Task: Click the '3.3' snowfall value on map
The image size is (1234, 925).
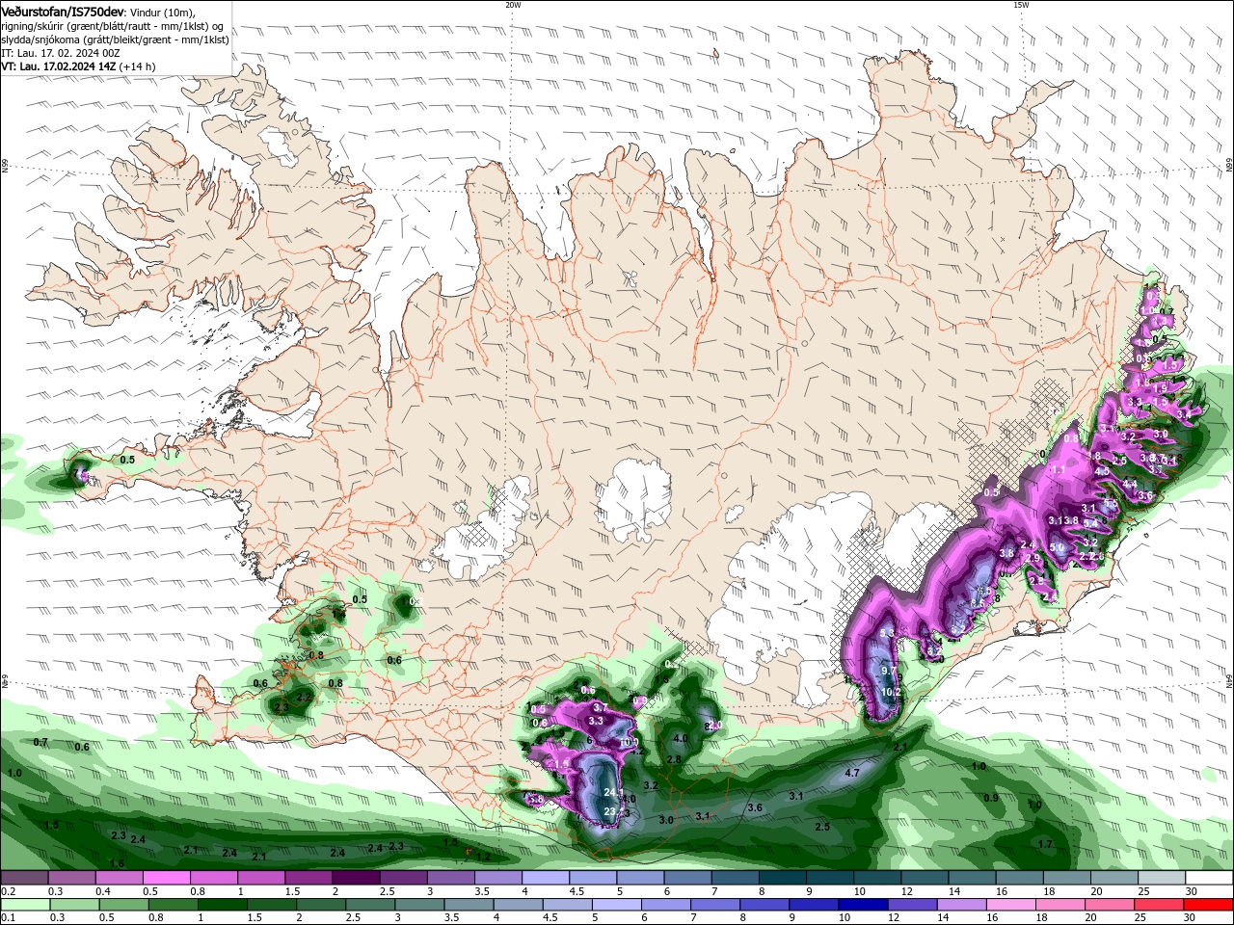Action: [x=596, y=721]
